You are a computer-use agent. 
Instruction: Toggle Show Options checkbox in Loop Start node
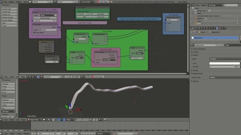pyautogui.click(x=34, y=33)
